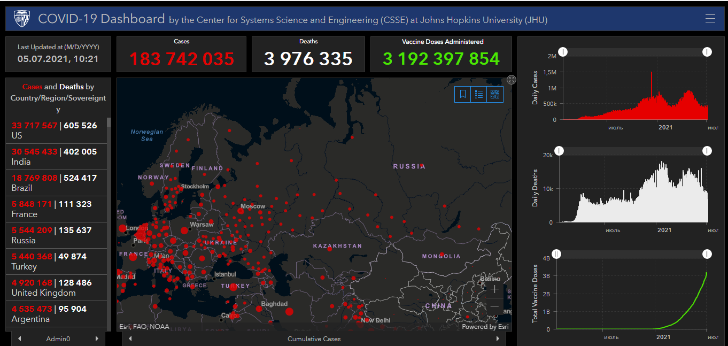The width and height of the screenshot is (728, 346).
Task: Switch to previous map before Cumulative Cases
Action: click(x=130, y=339)
